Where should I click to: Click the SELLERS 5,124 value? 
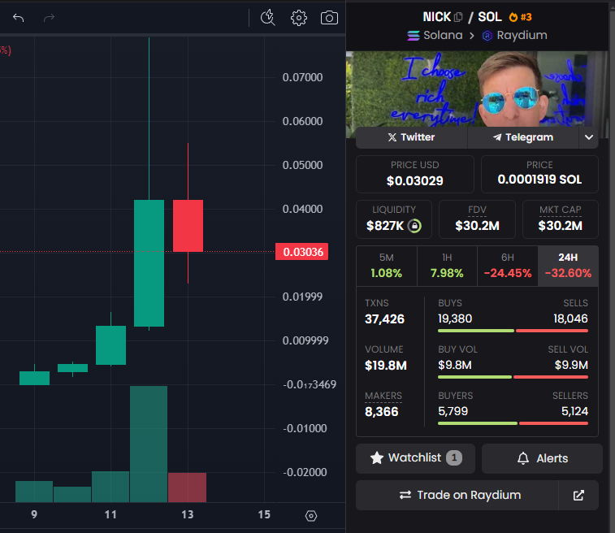point(574,411)
